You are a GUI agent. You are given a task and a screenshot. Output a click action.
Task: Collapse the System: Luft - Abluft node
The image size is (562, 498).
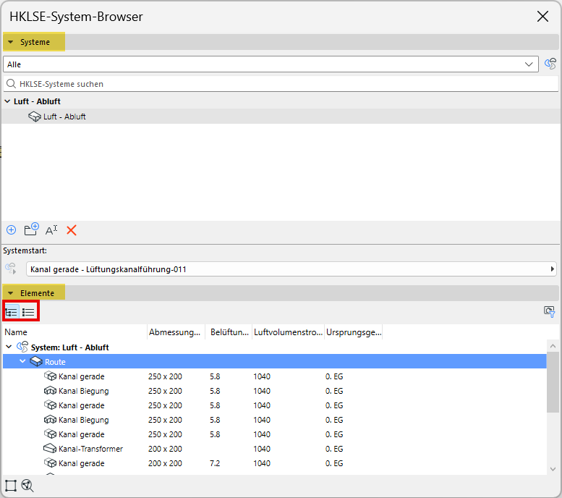(x=9, y=347)
